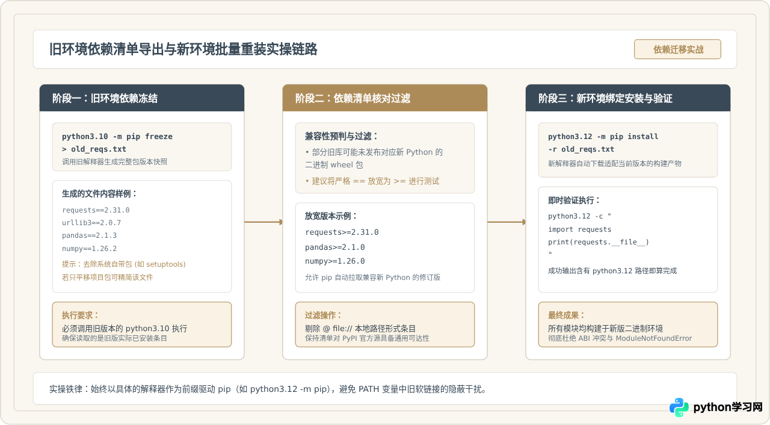Viewport: 770px width, 425px height.
Task: Click 若只平移项目包可精简该文件 note
Action: pyautogui.click(x=108, y=278)
